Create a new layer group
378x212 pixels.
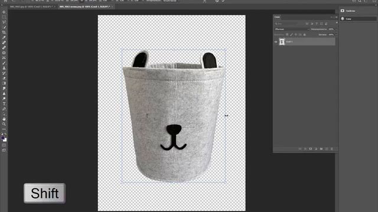pyautogui.click(x=321, y=149)
